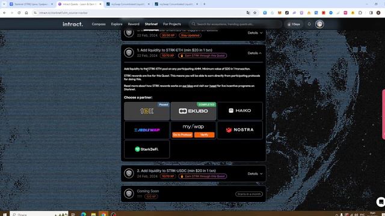Go to the browser home page
The height and width of the screenshot is (216, 385).
pyautogui.click(x=26, y=13)
